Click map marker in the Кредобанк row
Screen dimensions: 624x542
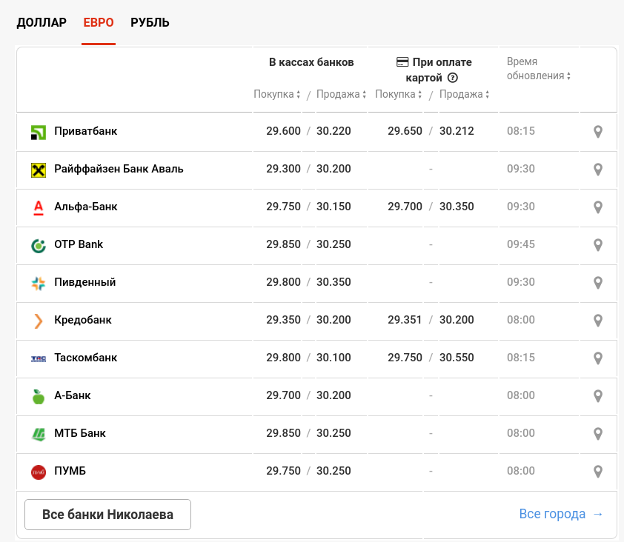[598, 321]
